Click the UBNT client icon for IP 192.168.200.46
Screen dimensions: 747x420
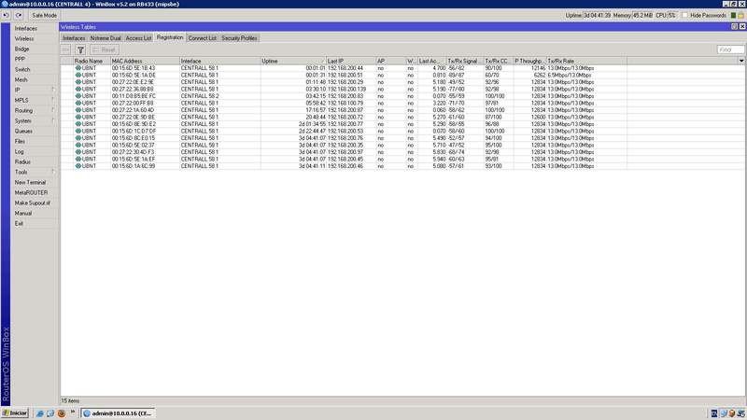coord(78,166)
